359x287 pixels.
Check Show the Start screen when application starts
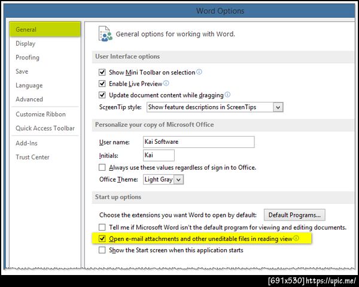pyautogui.click(x=102, y=250)
